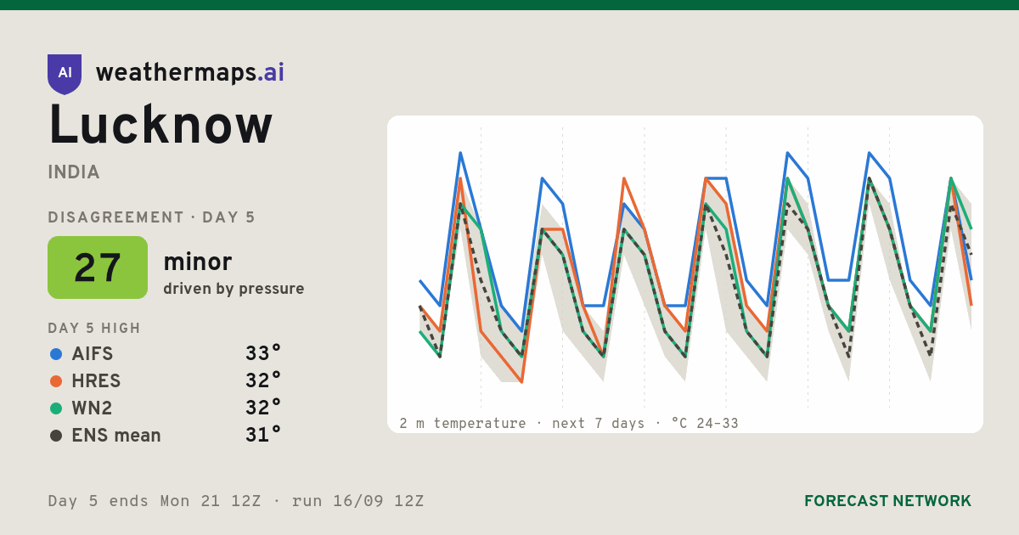Select the ENS mean label
Screen dimensions: 1019x535
click(116, 435)
